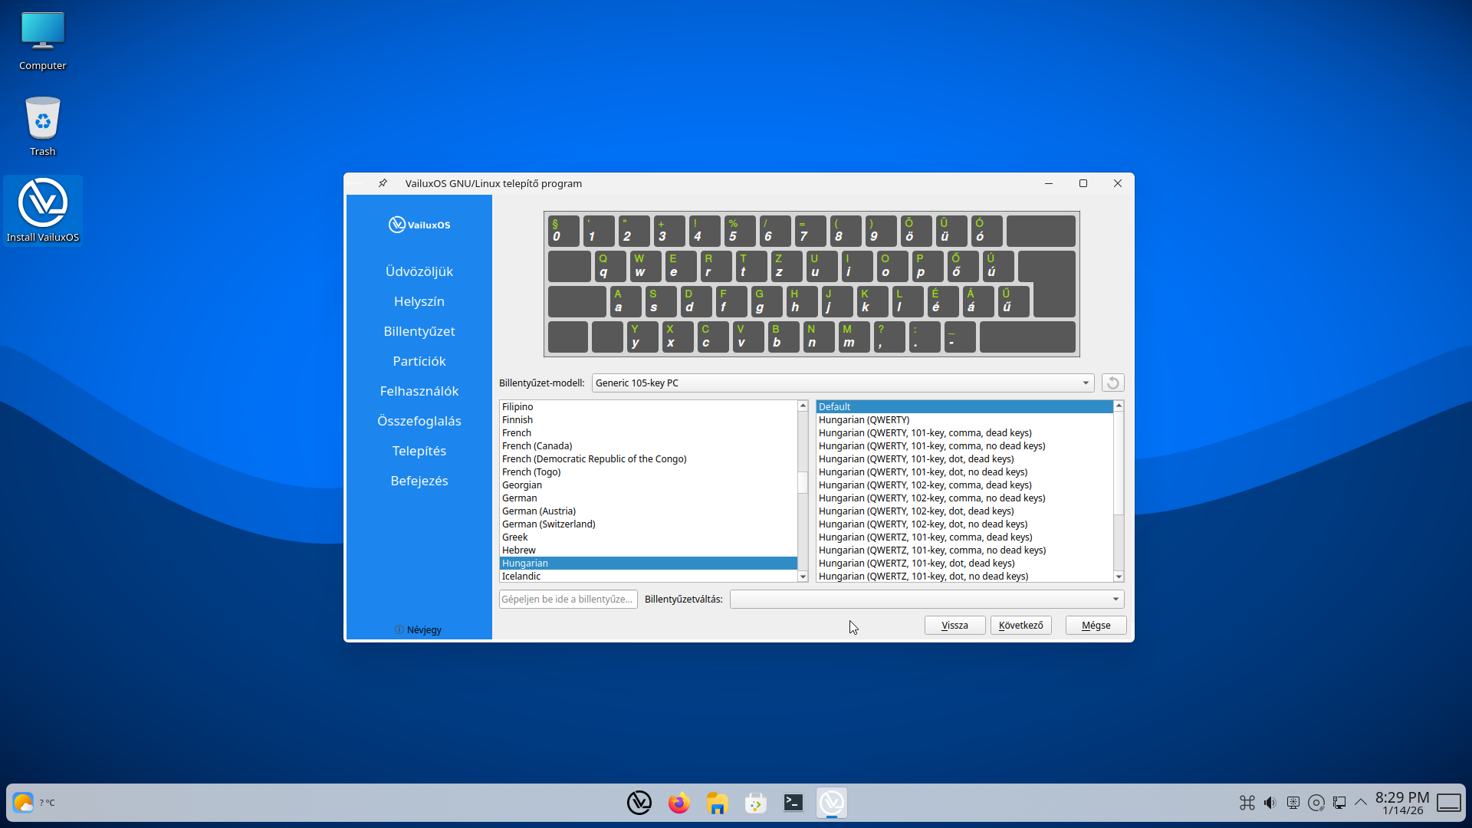Open the file manager taskbar icon
This screenshot has width=1472, height=828.
tap(717, 803)
